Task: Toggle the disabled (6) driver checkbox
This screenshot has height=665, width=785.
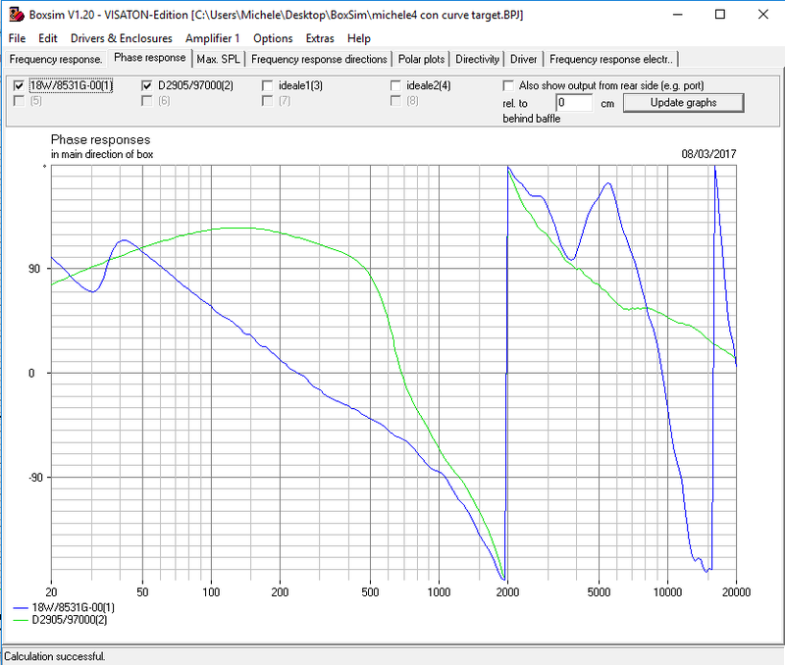Action: (147, 101)
